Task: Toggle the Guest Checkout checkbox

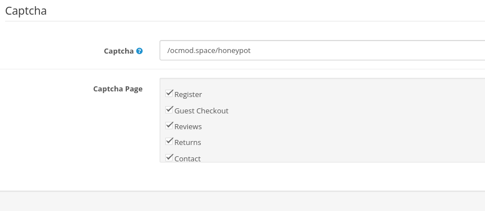Action: 169,109
